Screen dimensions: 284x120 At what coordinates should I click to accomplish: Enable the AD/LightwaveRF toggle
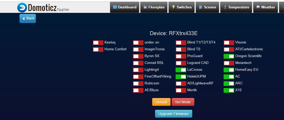pos(181,84)
